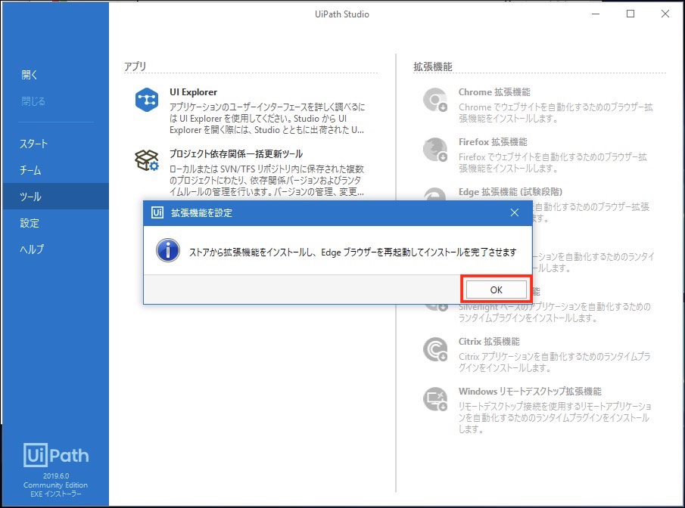The image size is (685, 508).
Task: Switch to the チーム tab
Action: coord(31,170)
